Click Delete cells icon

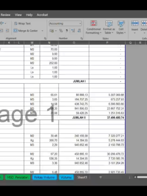click(144, 23)
